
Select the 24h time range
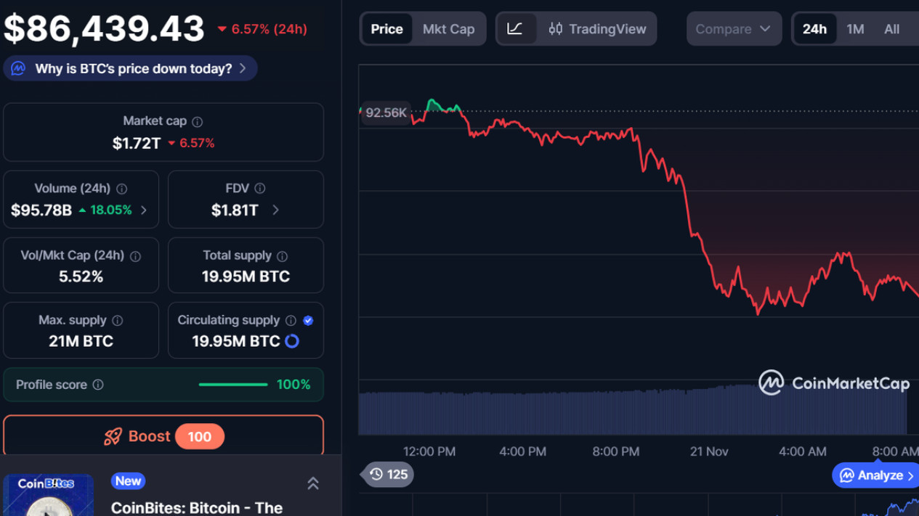[x=814, y=29]
